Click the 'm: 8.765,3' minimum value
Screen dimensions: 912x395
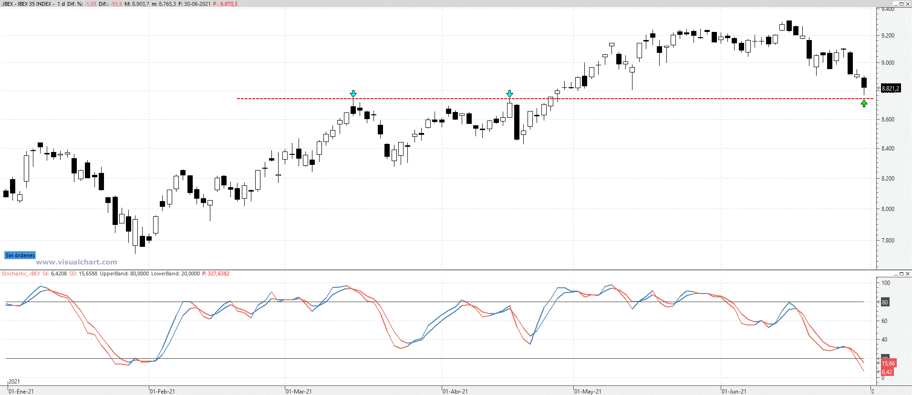(x=164, y=4)
